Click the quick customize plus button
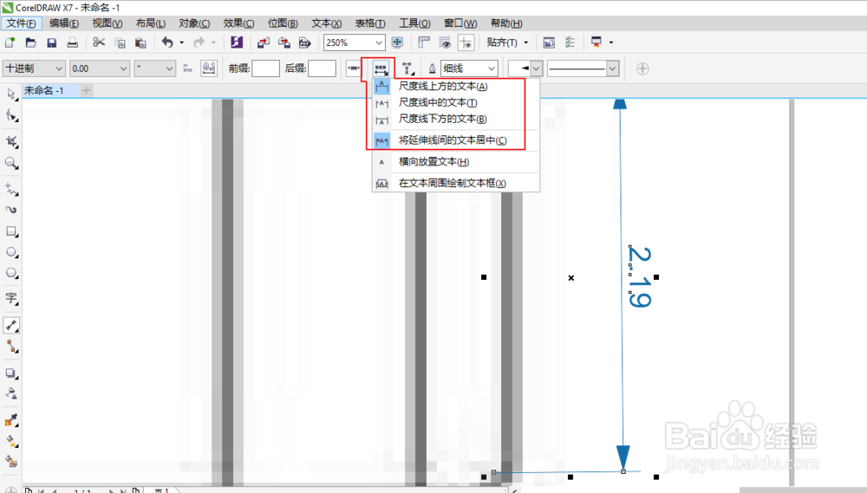The height and width of the screenshot is (493, 867). tap(642, 68)
